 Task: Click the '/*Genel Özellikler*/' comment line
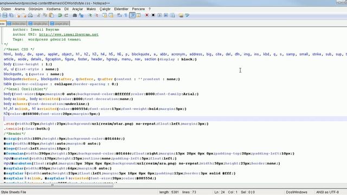(x=25, y=89)
